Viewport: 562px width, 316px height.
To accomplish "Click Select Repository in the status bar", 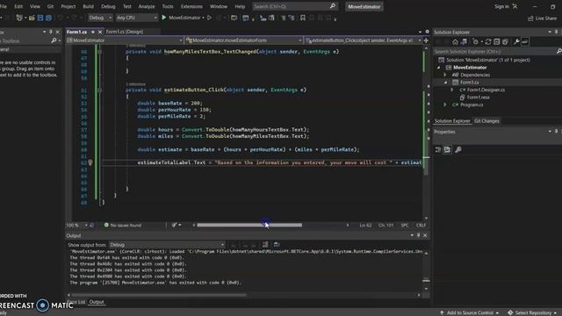I will [x=533, y=312].
